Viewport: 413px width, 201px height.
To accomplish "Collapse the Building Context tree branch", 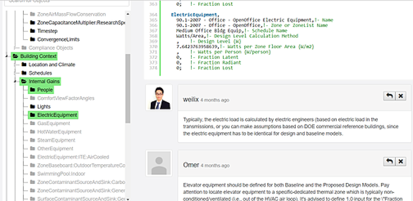I will click(x=6, y=56).
